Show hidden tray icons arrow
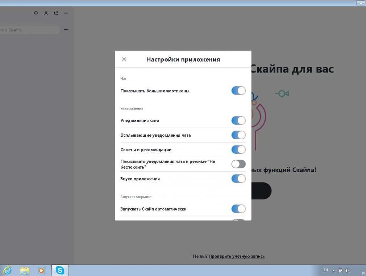This screenshot has height=276, width=366. pyautogui.click(x=334, y=271)
